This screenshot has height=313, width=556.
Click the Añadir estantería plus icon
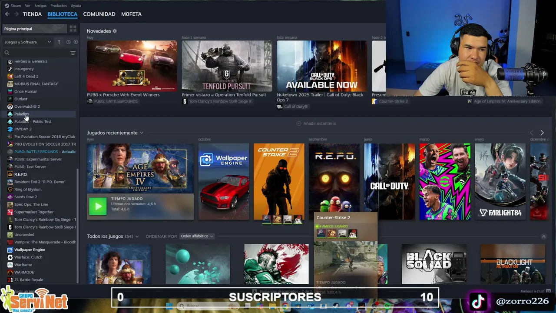pyautogui.click(x=298, y=123)
